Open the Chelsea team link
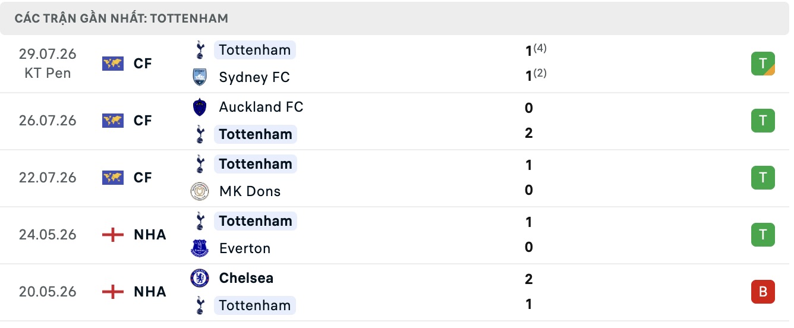Viewport: 794px width, 328px height. click(246, 278)
